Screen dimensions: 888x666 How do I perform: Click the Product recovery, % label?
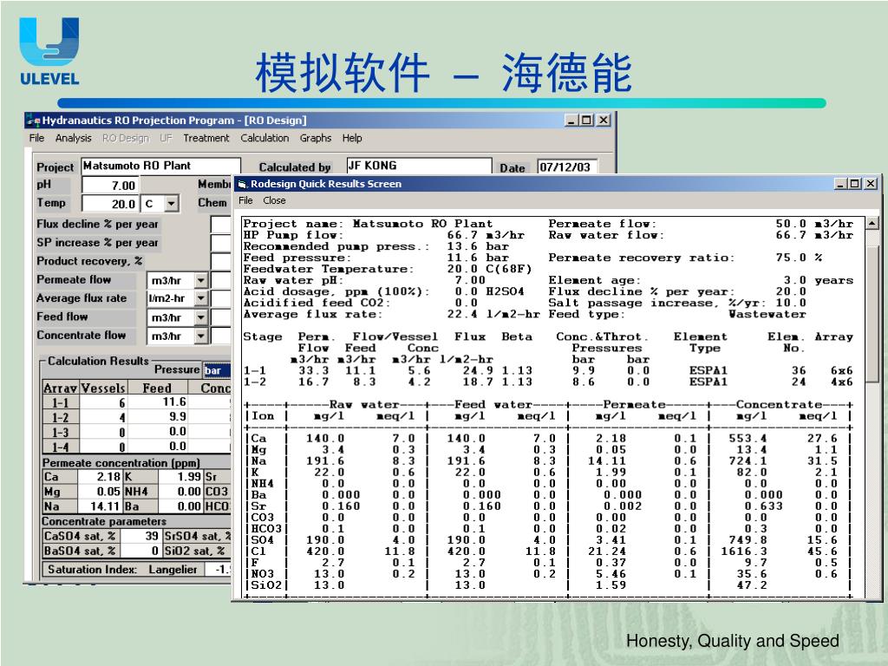pos(89,261)
